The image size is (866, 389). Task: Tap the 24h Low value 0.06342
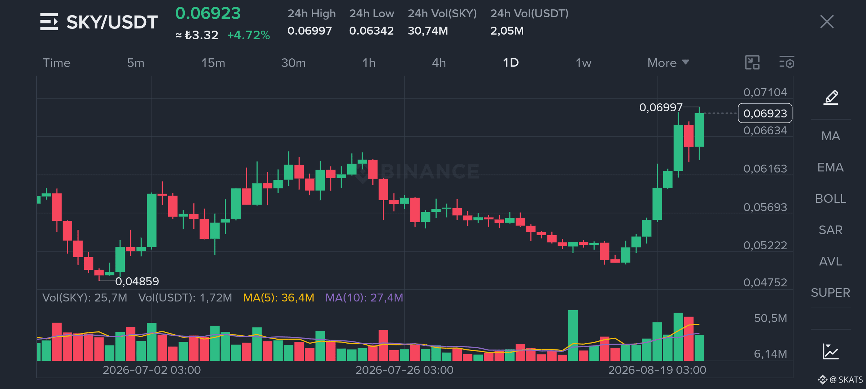pyautogui.click(x=371, y=31)
